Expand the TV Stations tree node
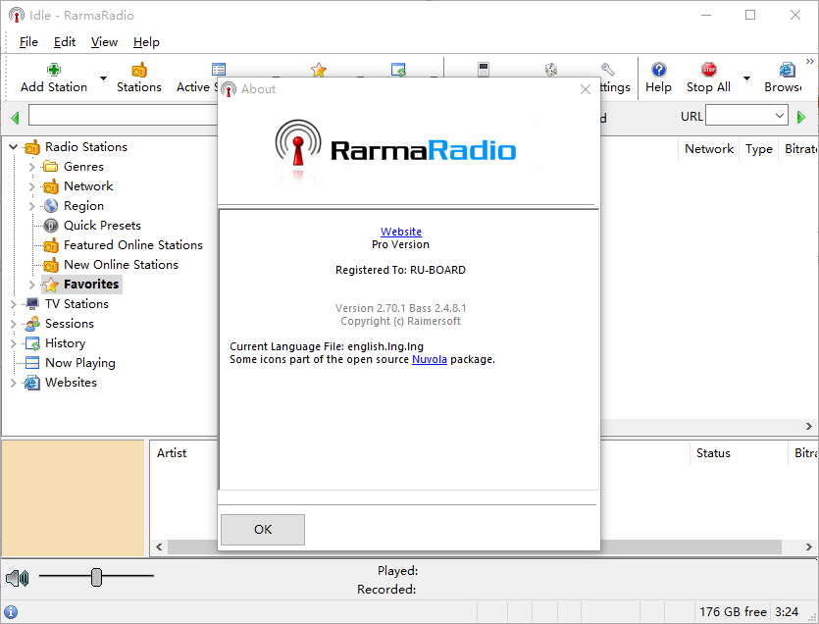The height and width of the screenshot is (624, 819). [x=14, y=304]
